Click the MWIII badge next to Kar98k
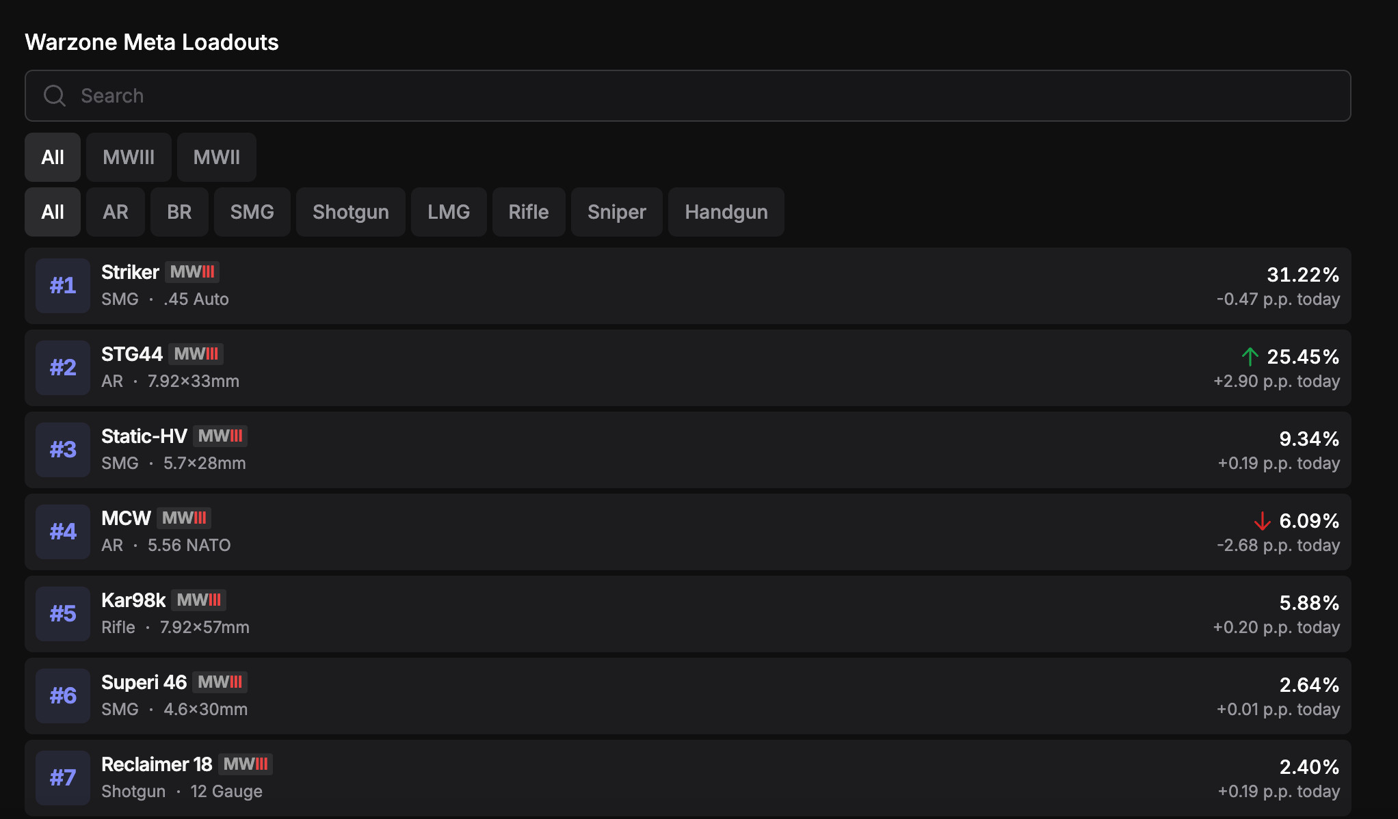The image size is (1398, 819). point(198,600)
